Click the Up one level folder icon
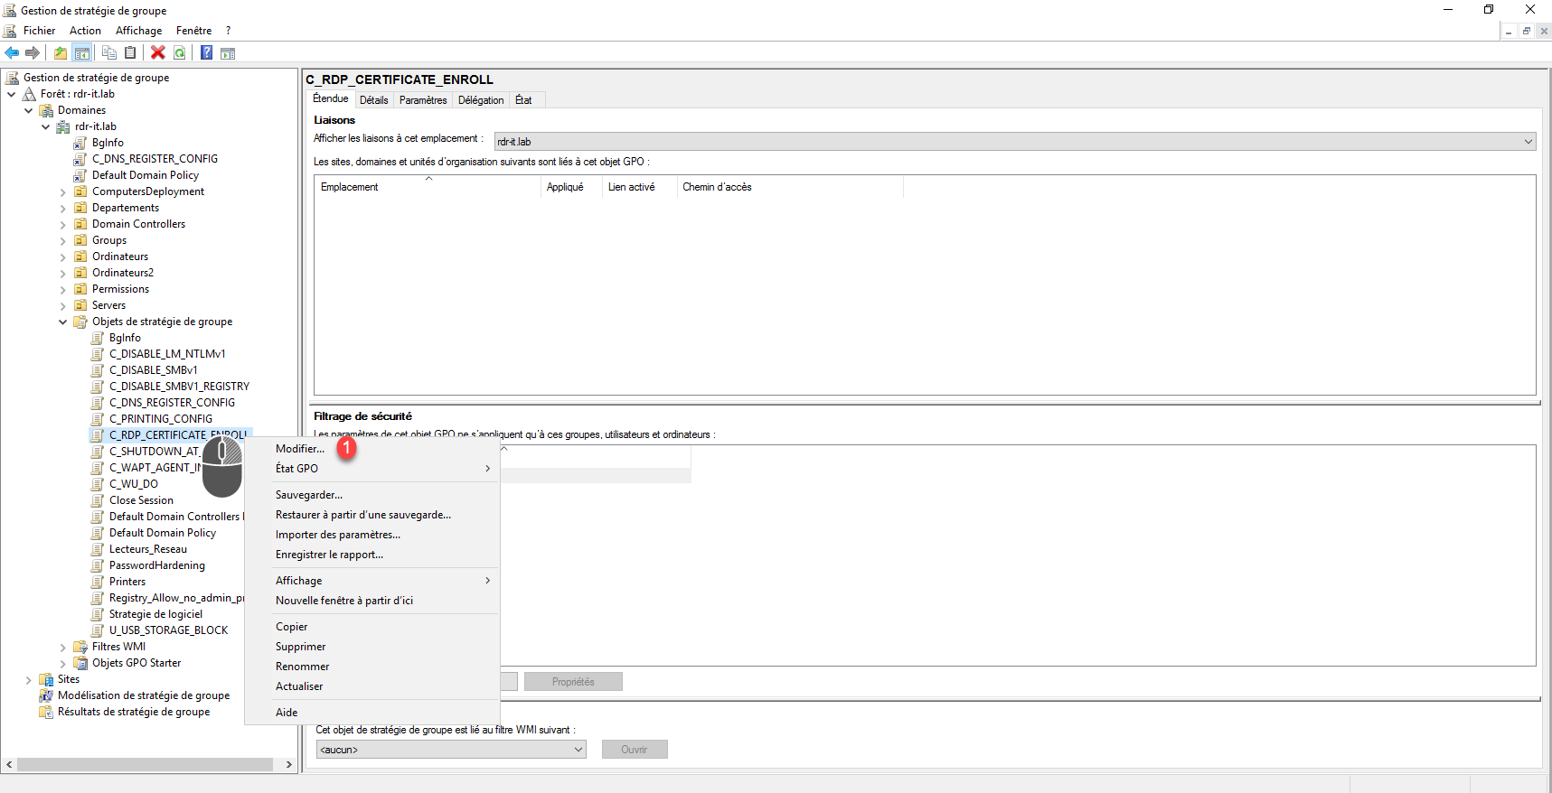 coord(61,52)
